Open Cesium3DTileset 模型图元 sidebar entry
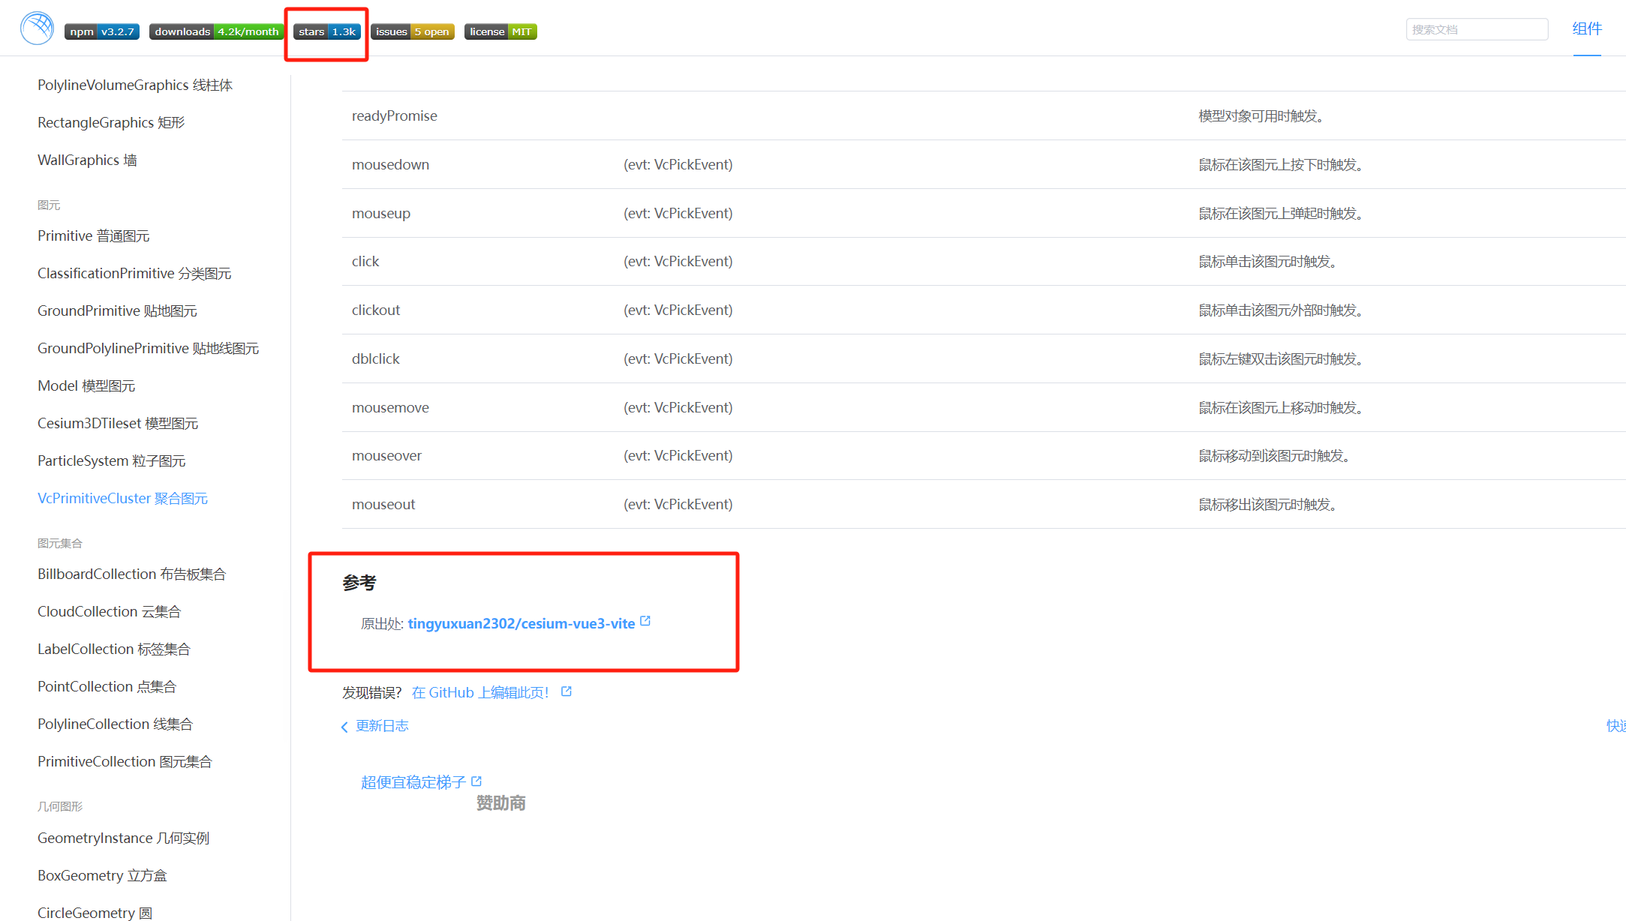The height and width of the screenshot is (921, 1626). (118, 423)
